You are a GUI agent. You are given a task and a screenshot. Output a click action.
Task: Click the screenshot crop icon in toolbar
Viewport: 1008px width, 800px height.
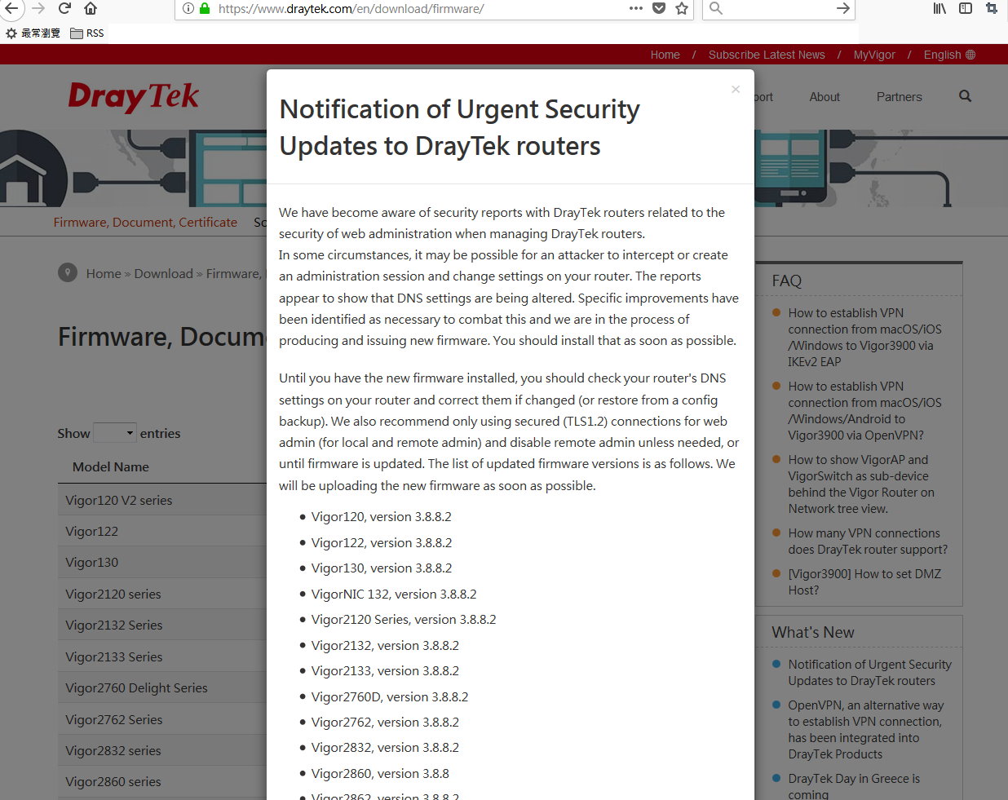coord(992,8)
